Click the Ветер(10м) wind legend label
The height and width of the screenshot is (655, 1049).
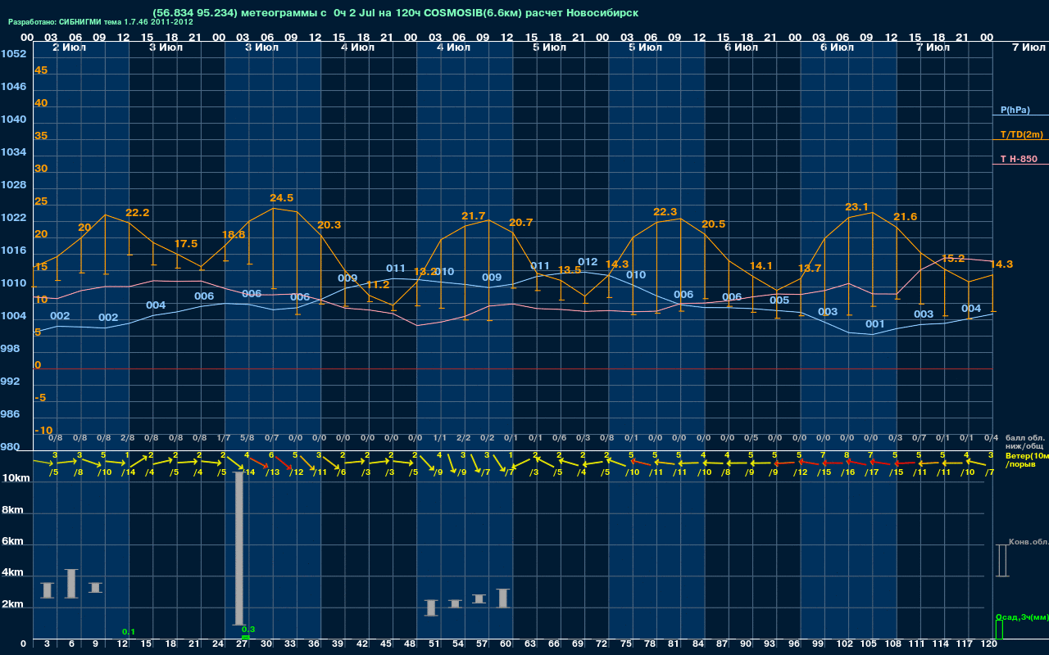point(1027,455)
